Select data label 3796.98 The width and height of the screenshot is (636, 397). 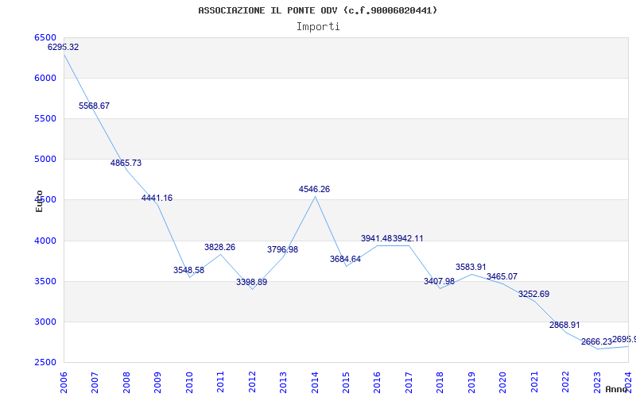(x=283, y=249)
